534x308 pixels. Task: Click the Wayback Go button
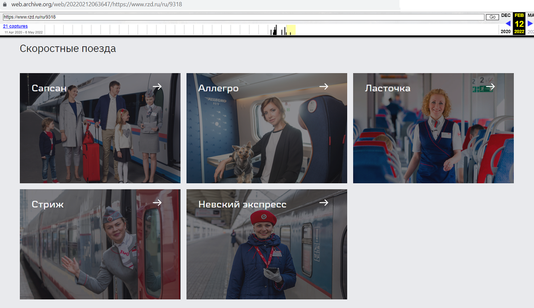click(x=492, y=17)
